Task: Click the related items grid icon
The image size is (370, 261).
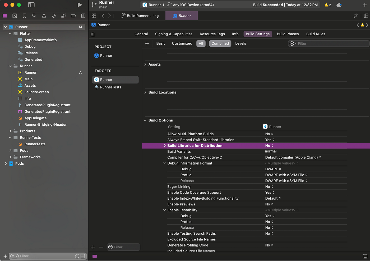Action: click(x=94, y=16)
